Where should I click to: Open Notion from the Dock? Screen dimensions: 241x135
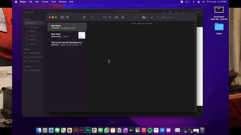tap(119, 130)
